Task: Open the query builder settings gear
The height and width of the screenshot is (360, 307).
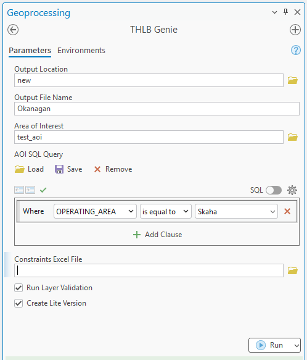Action: pos(292,190)
